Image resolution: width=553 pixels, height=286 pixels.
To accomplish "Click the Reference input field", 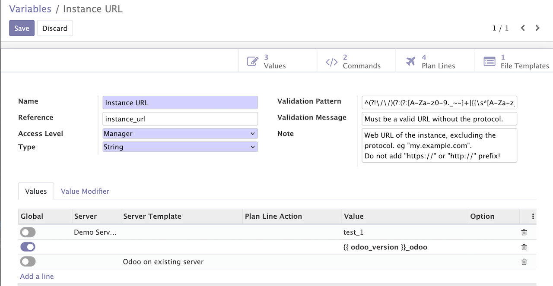I will [x=180, y=119].
